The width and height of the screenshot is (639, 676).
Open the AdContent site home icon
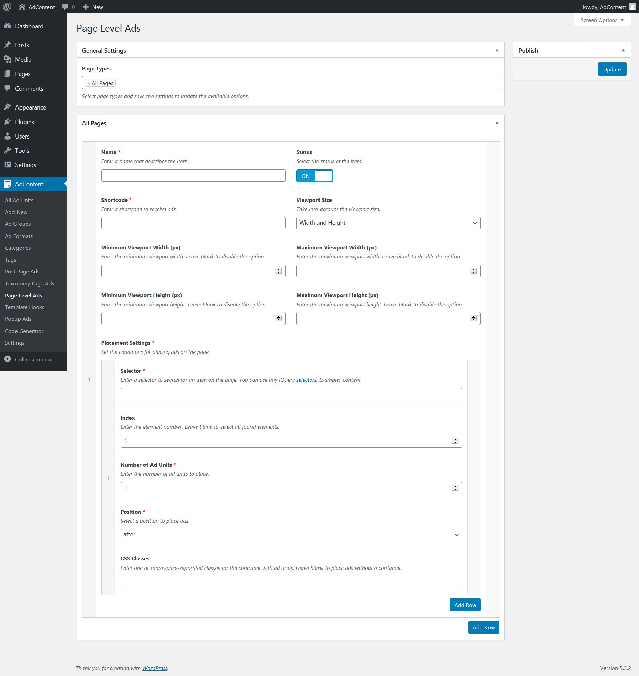point(22,7)
